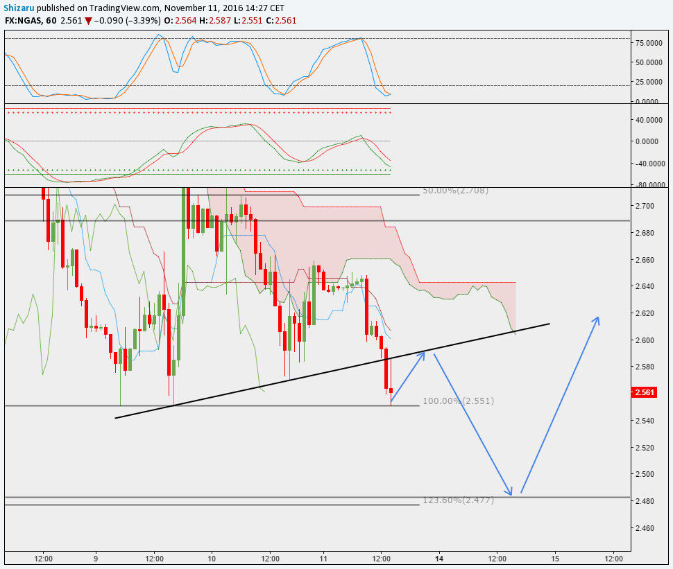Click the 2.680 price axis label
This screenshot has height=569, width=673.
tap(645, 233)
